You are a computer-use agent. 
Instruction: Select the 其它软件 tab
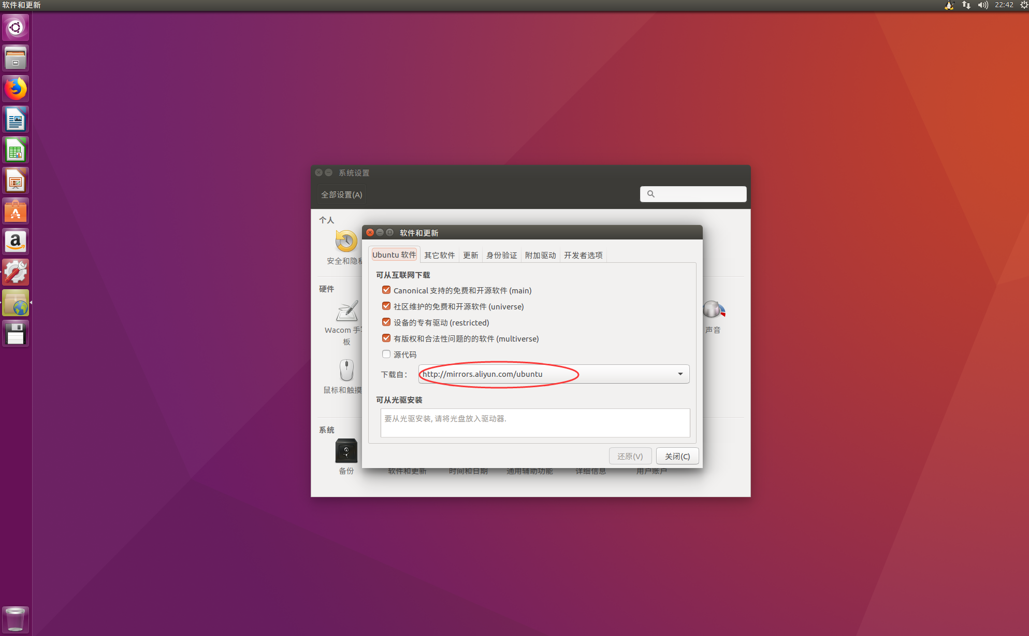(439, 255)
